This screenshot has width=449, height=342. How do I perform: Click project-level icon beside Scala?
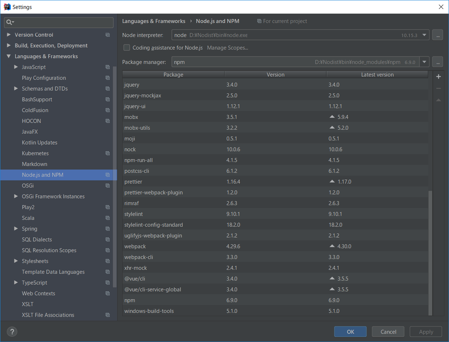pos(108,218)
